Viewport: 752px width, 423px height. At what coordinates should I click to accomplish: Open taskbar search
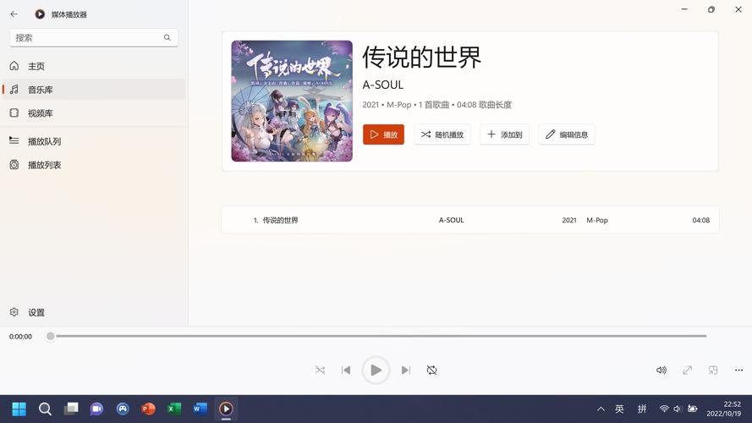[45, 409]
